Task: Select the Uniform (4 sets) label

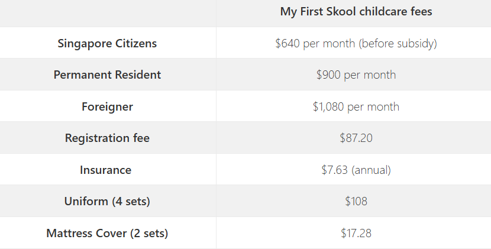Action: click(x=107, y=201)
